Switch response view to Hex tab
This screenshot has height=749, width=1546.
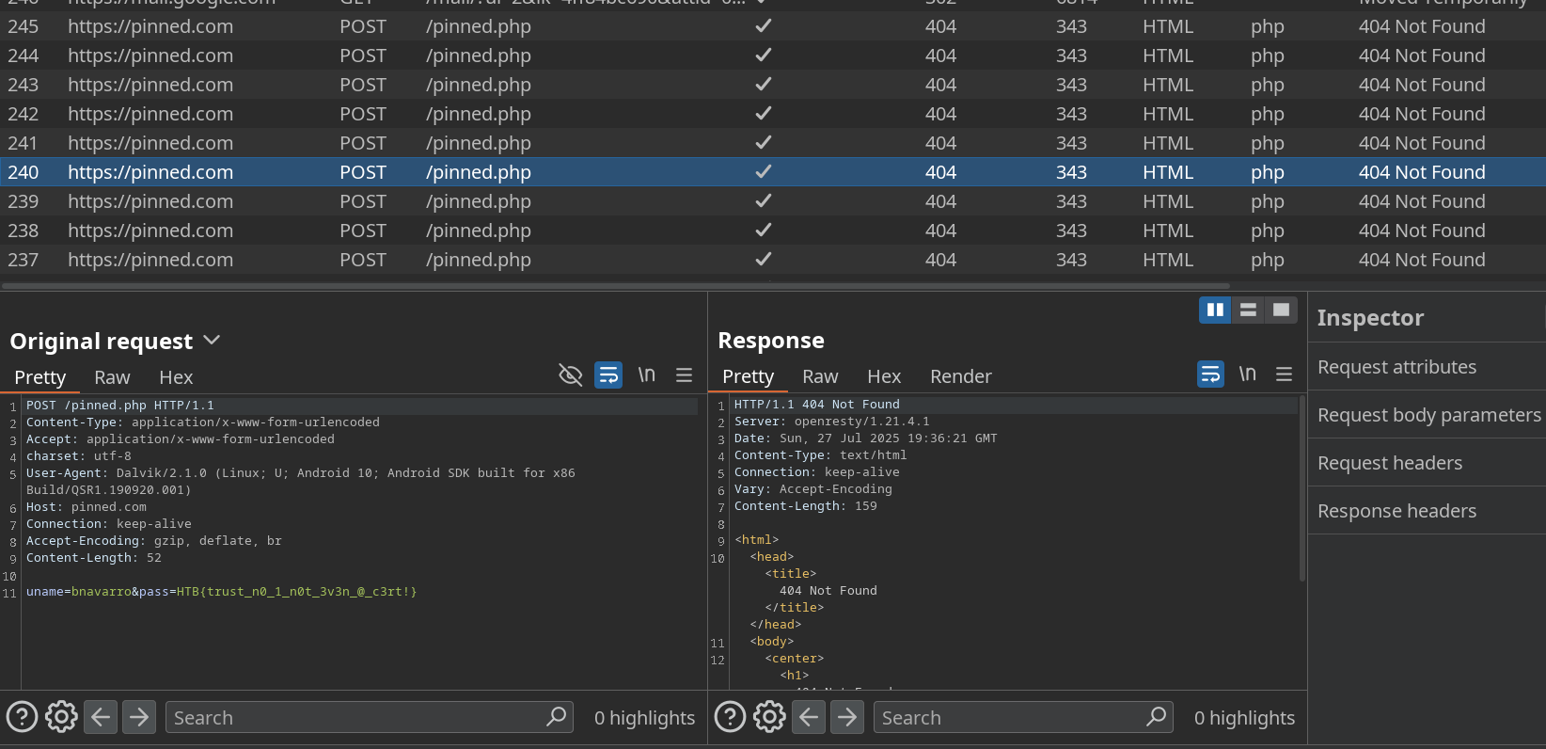tap(884, 376)
